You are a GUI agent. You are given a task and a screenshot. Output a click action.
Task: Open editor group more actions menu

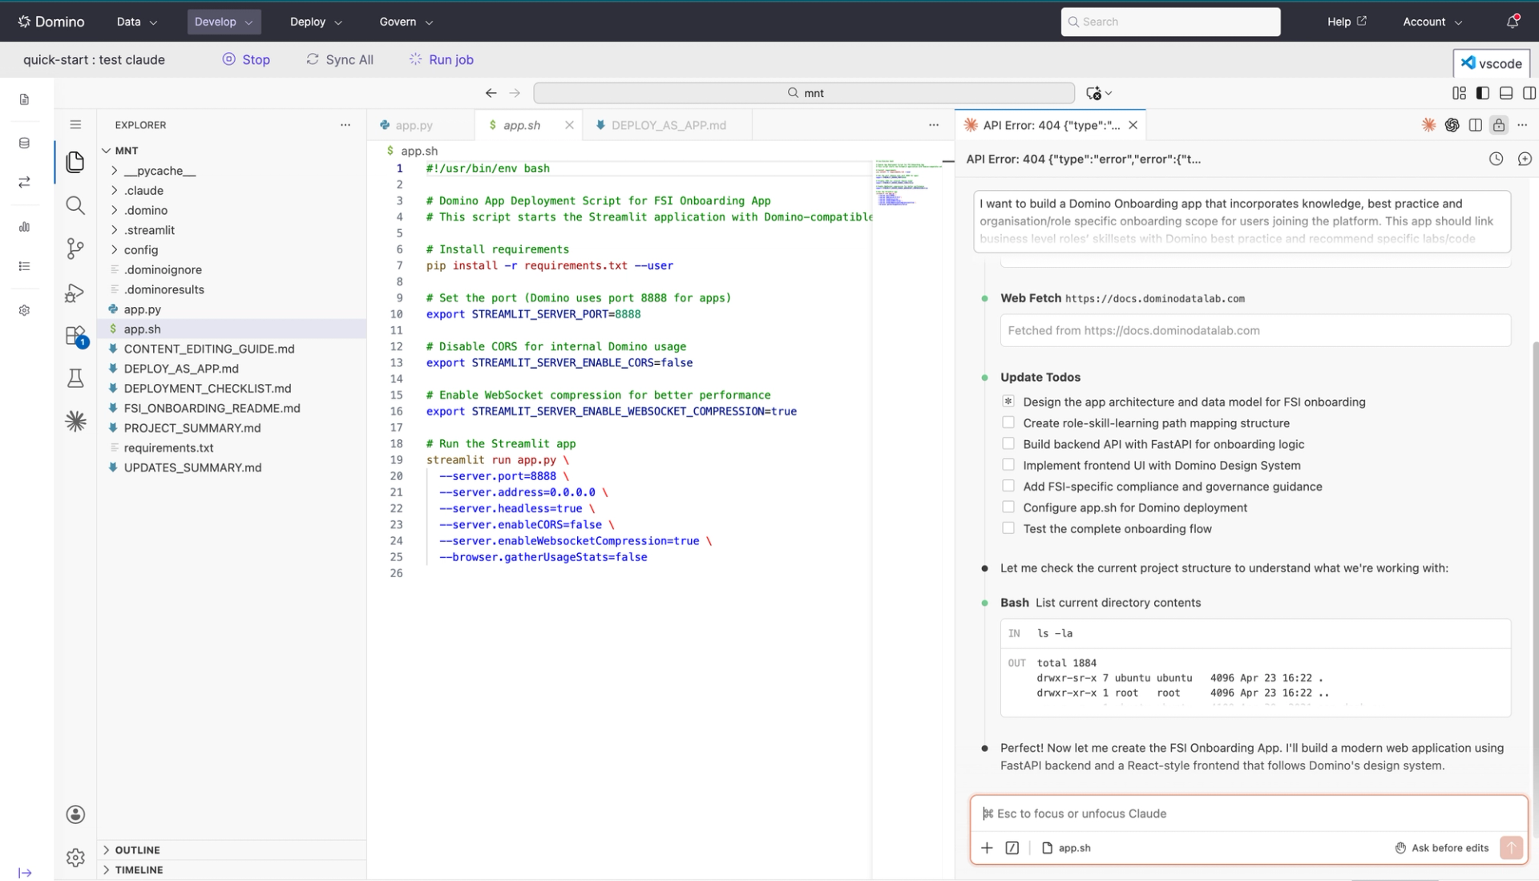934,125
